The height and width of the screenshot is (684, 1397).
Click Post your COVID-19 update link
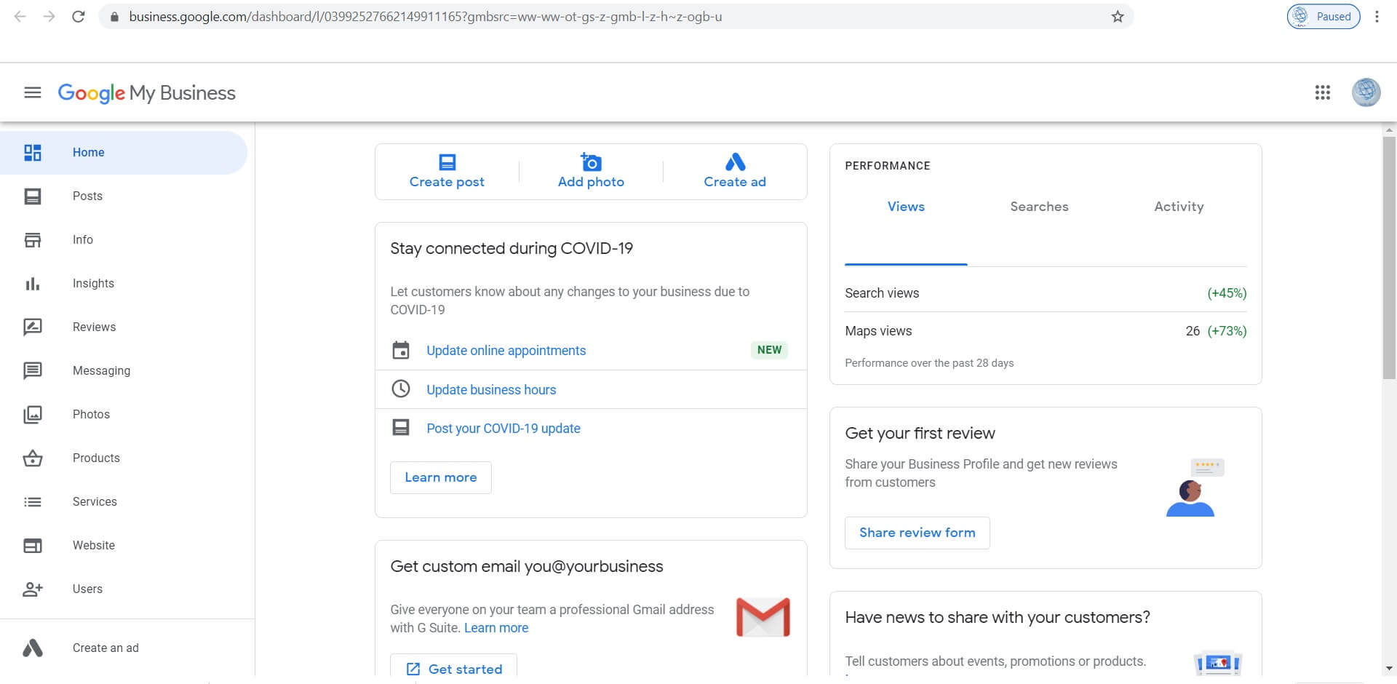(504, 429)
